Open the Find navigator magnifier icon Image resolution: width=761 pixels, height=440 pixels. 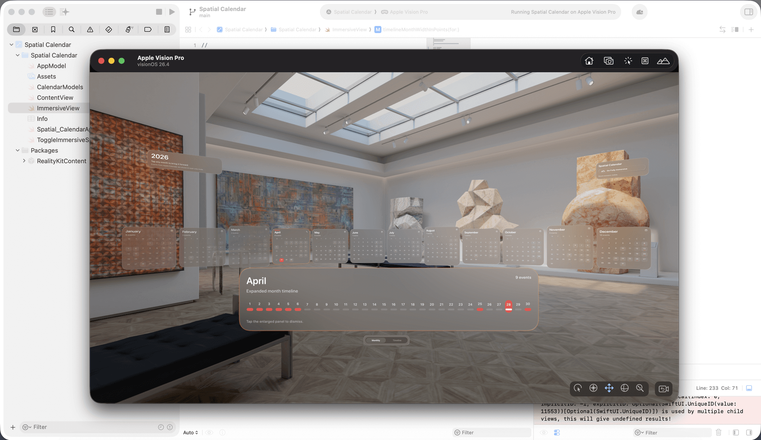(72, 29)
